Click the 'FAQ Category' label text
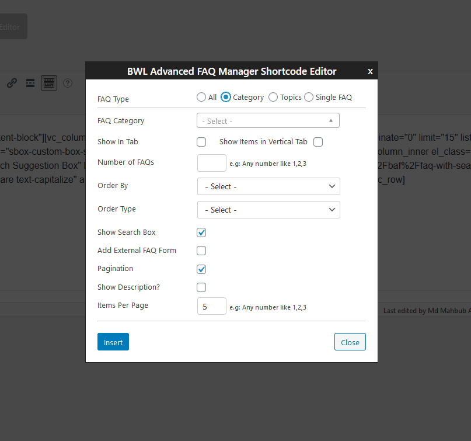471x441 pixels. tap(121, 121)
